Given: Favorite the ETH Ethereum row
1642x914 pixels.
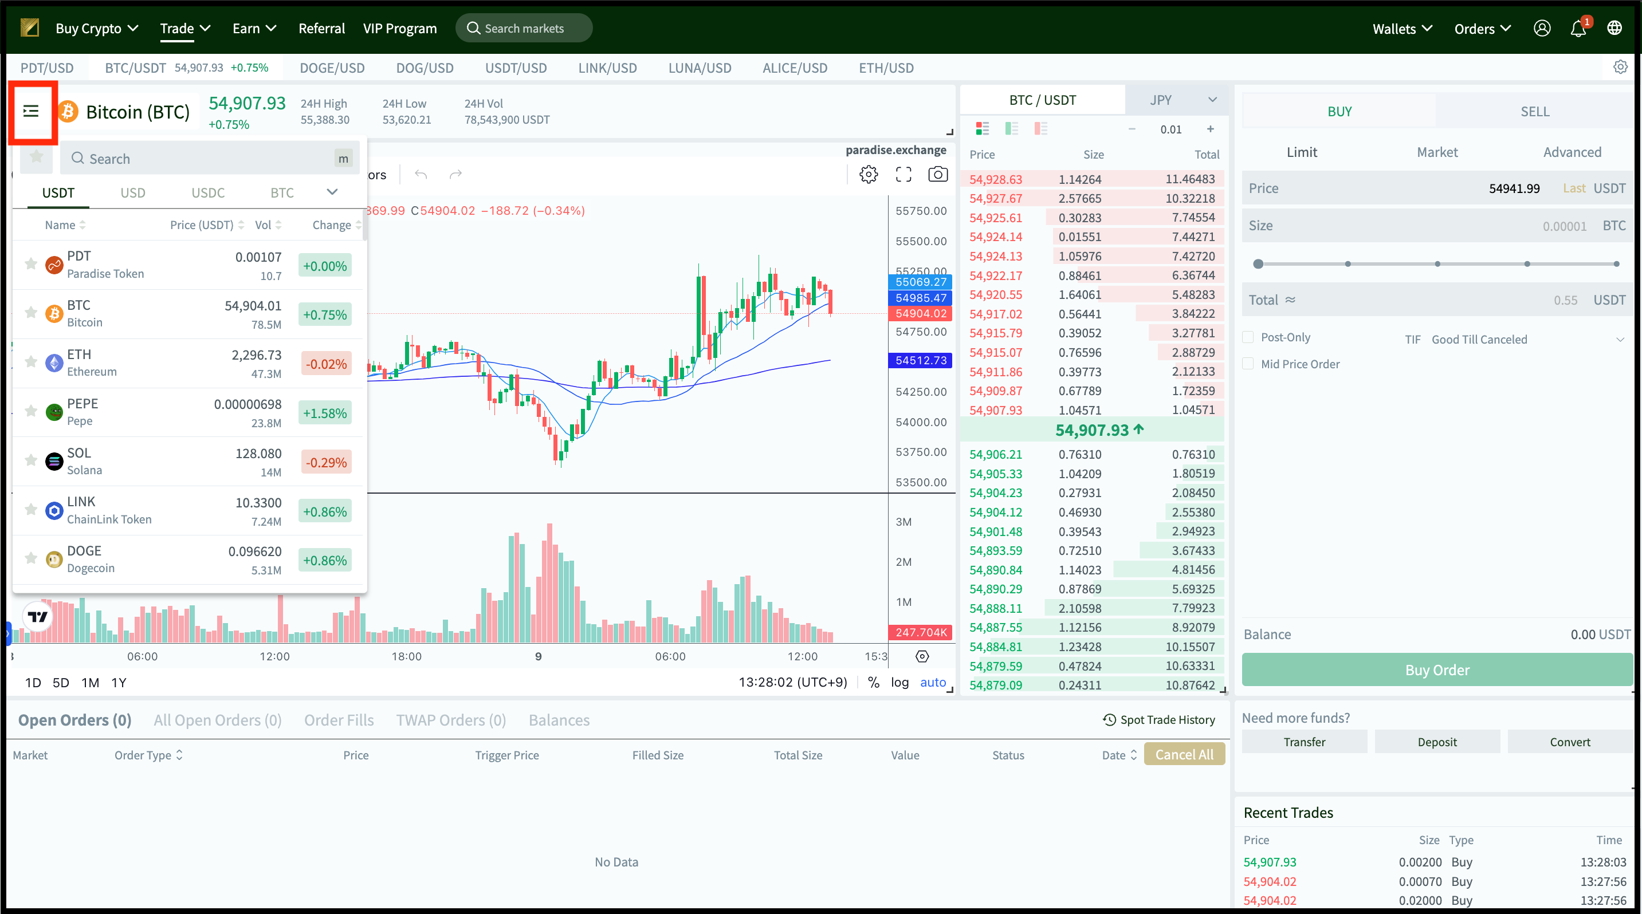Looking at the screenshot, I should (x=30, y=362).
